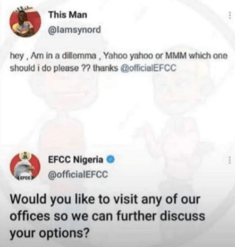Click the coat of arms atop the EFCC avatar
Image resolution: width=235 pixels, height=247 pixels.
[x=25, y=156]
